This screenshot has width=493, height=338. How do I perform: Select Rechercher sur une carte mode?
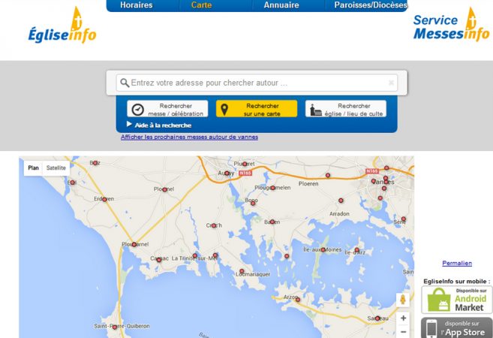pyautogui.click(x=257, y=109)
